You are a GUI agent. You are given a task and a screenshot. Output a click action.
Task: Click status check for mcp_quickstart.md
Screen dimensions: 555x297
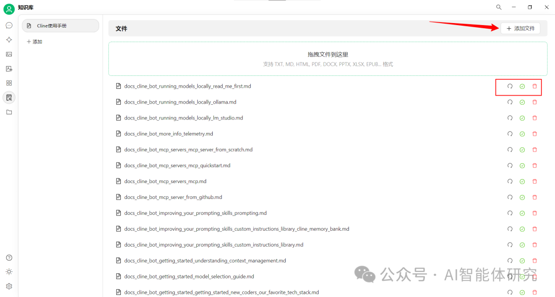coord(522,166)
